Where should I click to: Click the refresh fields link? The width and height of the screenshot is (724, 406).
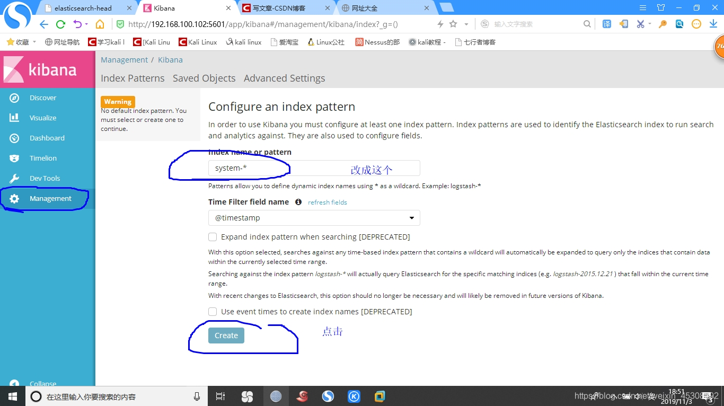(328, 202)
